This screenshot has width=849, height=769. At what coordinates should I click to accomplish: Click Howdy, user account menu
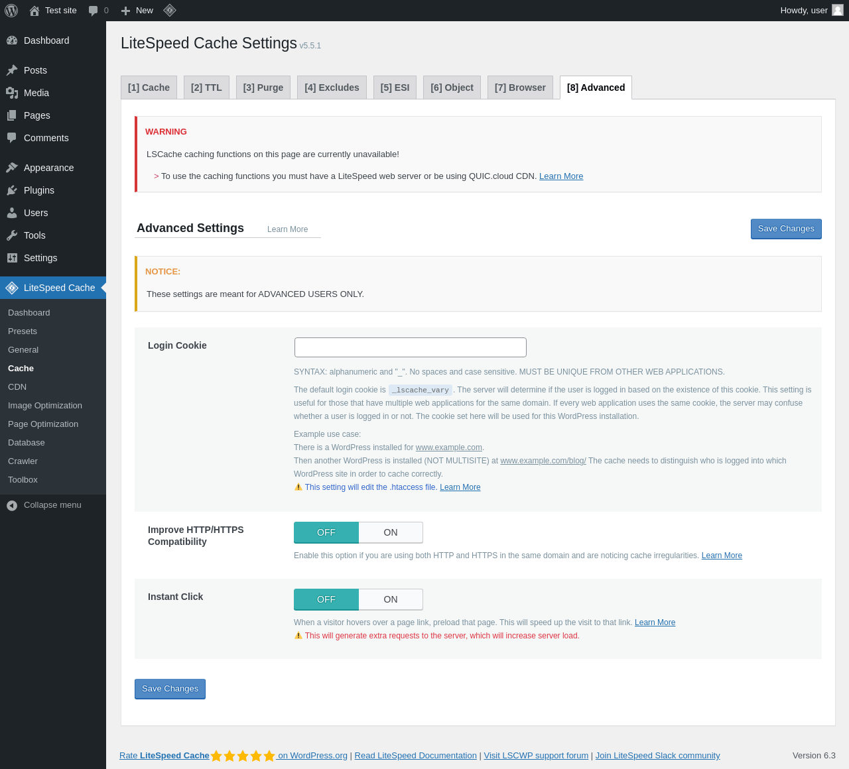(812, 11)
